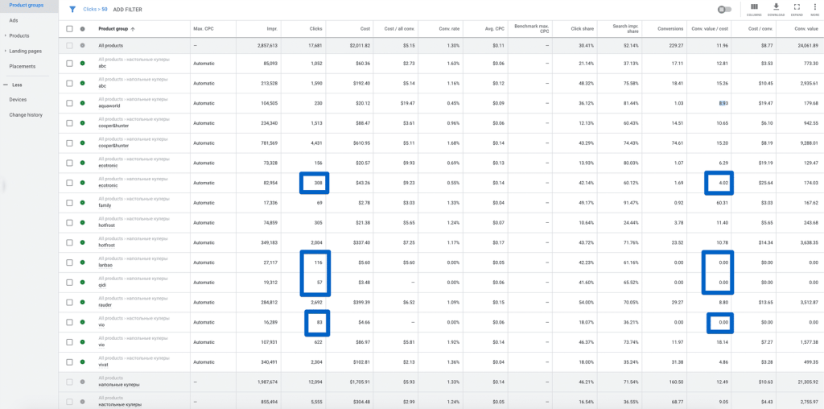Click the sort arrow beside Product group
824x409 pixels.
133,29
